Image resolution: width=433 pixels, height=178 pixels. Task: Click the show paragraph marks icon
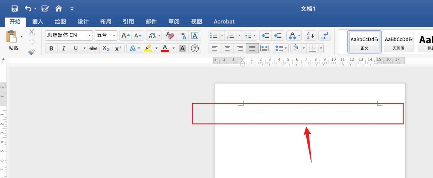(x=325, y=35)
